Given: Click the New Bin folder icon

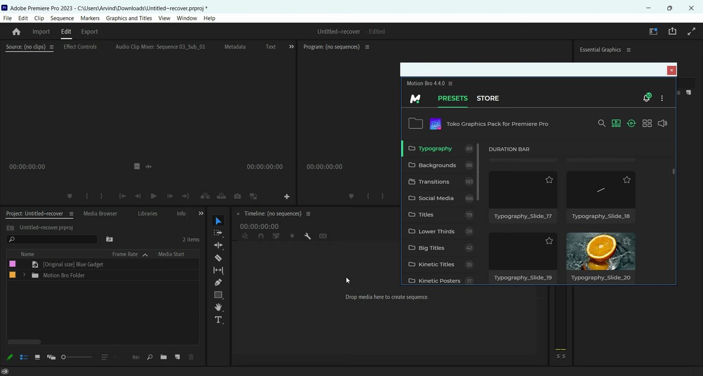Looking at the screenshot, I should [x=164, y=357].
